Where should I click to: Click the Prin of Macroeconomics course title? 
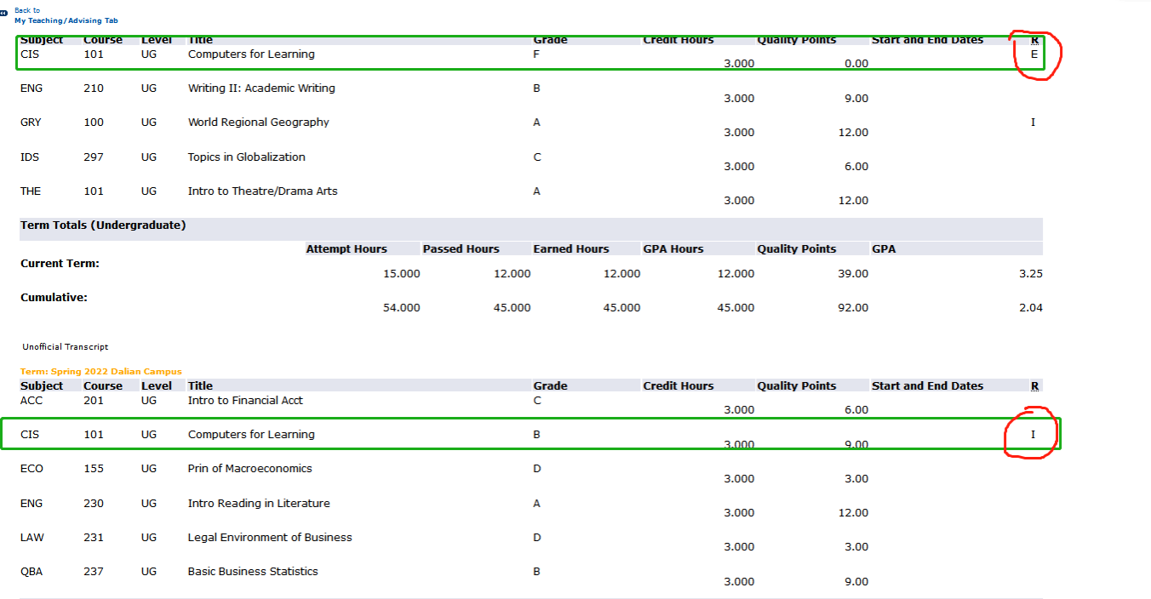click(249, 469)
